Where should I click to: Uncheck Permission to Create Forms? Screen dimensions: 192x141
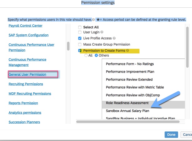(x=80, y=51)
